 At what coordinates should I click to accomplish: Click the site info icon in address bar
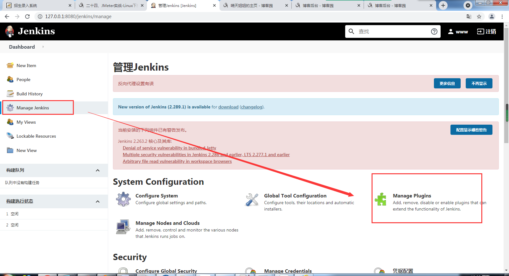point(40,17)
